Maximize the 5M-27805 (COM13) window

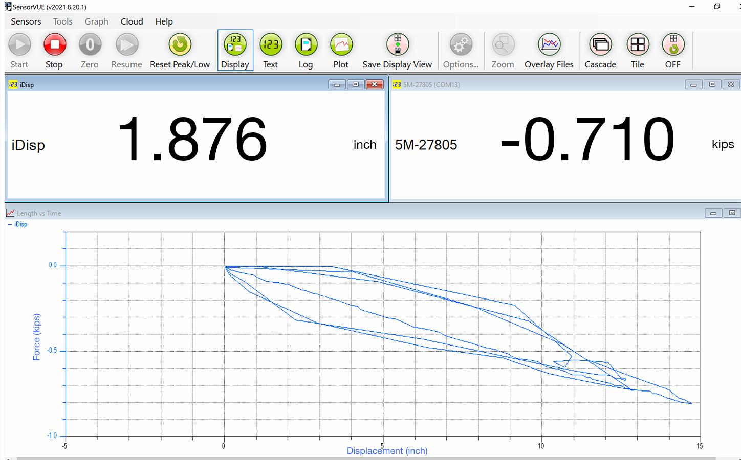(x=712, y=84)
